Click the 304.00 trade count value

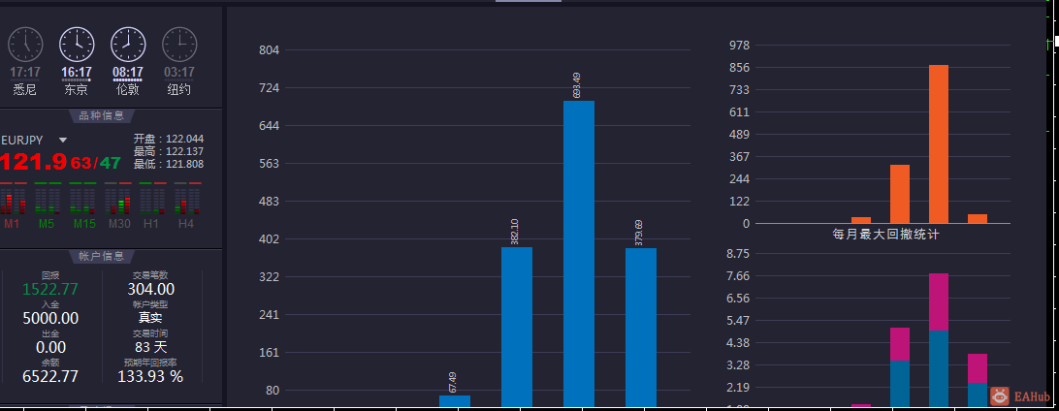point(151,290)
